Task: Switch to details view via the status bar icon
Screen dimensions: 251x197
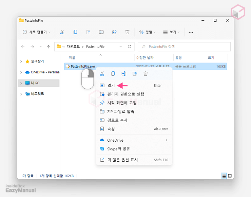Action: pos(224,176)
